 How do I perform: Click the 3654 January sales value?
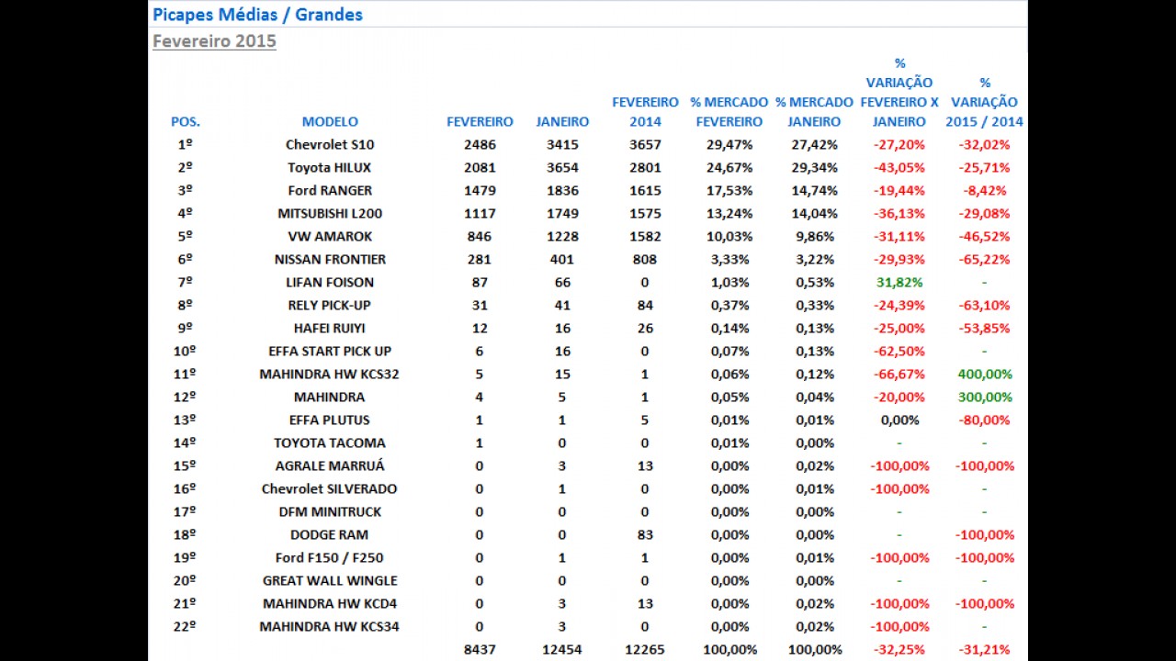tap(562, 167)
